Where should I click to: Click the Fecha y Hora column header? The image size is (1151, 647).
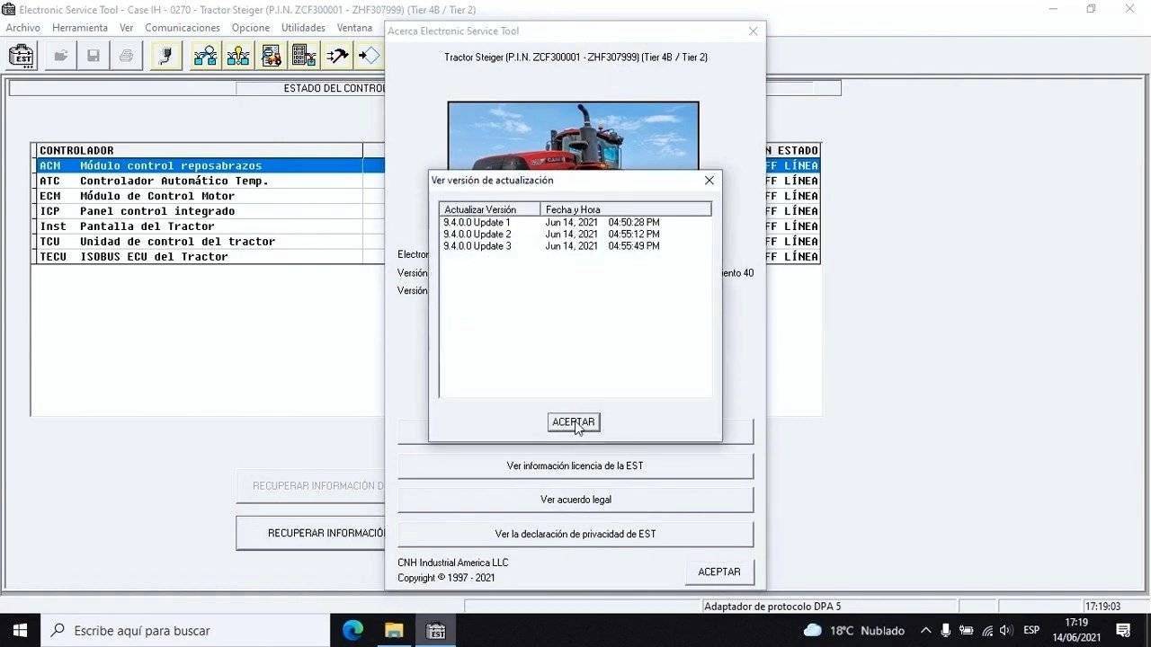pos(626,209)
